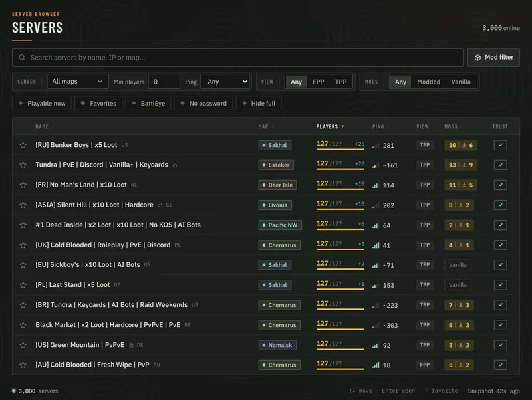Image resolution: width=532 pixels, height=400 pixels.
Task: Click the mods badge 7 / 3
Action: 459,305
